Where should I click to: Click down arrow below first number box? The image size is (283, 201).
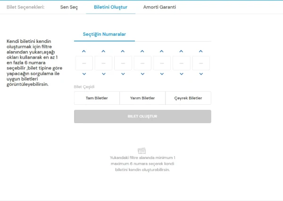(84, 74)
